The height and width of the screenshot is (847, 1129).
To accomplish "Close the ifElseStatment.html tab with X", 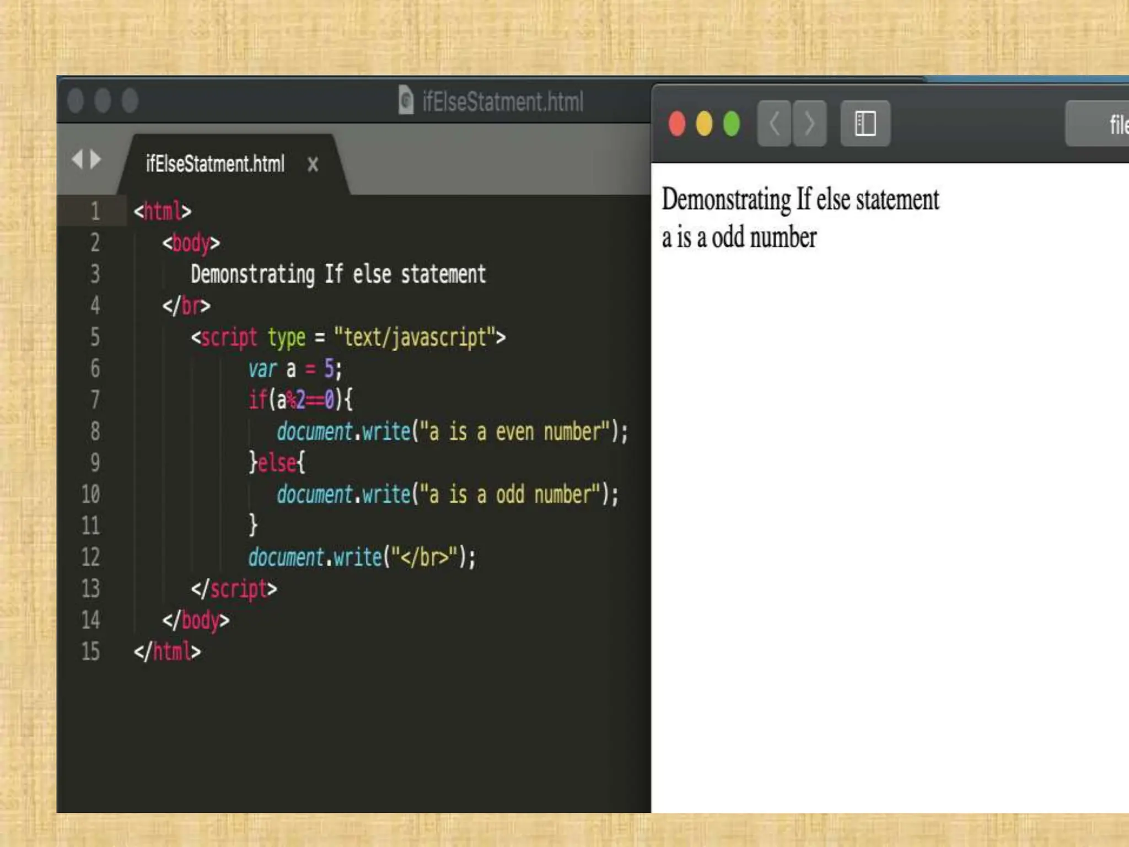I will coord(313,164).
